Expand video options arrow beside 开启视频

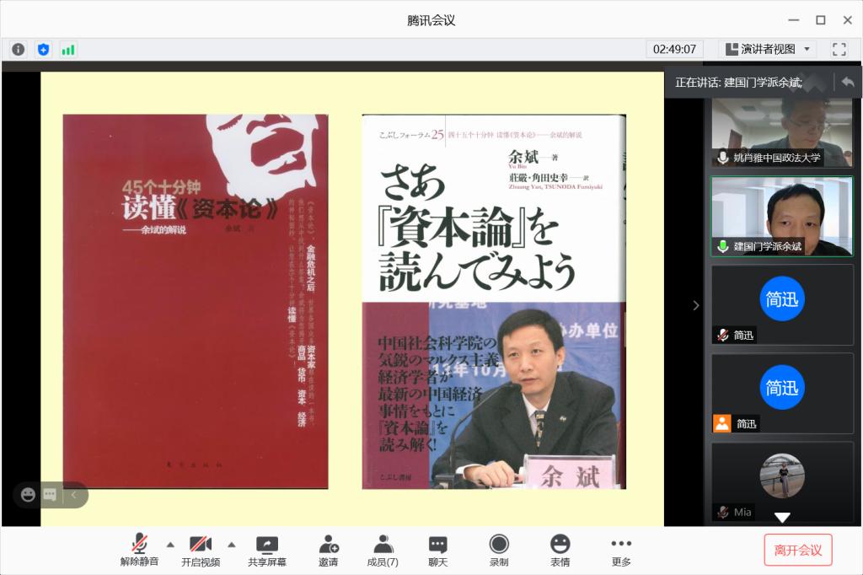click(x=232, y=544)
